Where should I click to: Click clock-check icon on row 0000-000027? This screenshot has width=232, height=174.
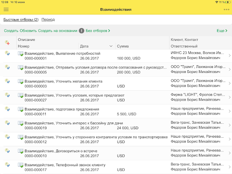[x=7, y=95]
